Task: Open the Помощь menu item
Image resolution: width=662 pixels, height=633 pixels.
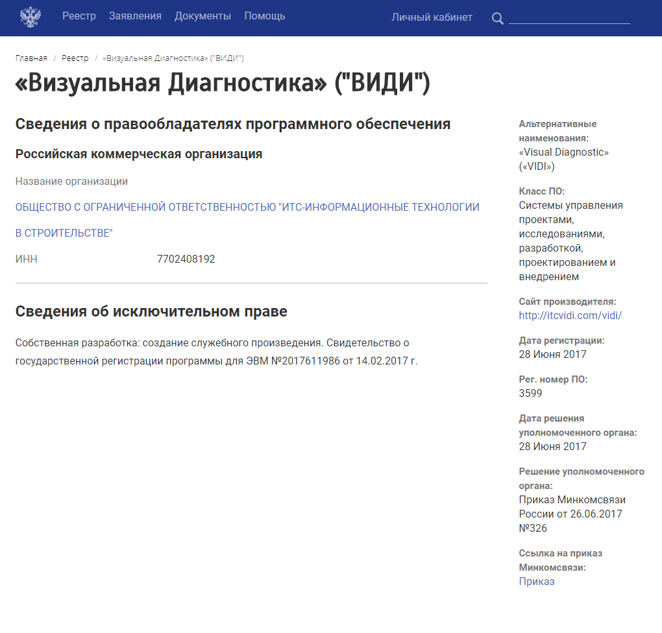Action: pyautogui.click(x=265, y=16)
